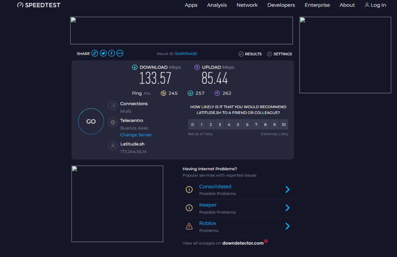Click the share link icon
Viewport: 397px width, 257px height.
click(x=95, y=53)
